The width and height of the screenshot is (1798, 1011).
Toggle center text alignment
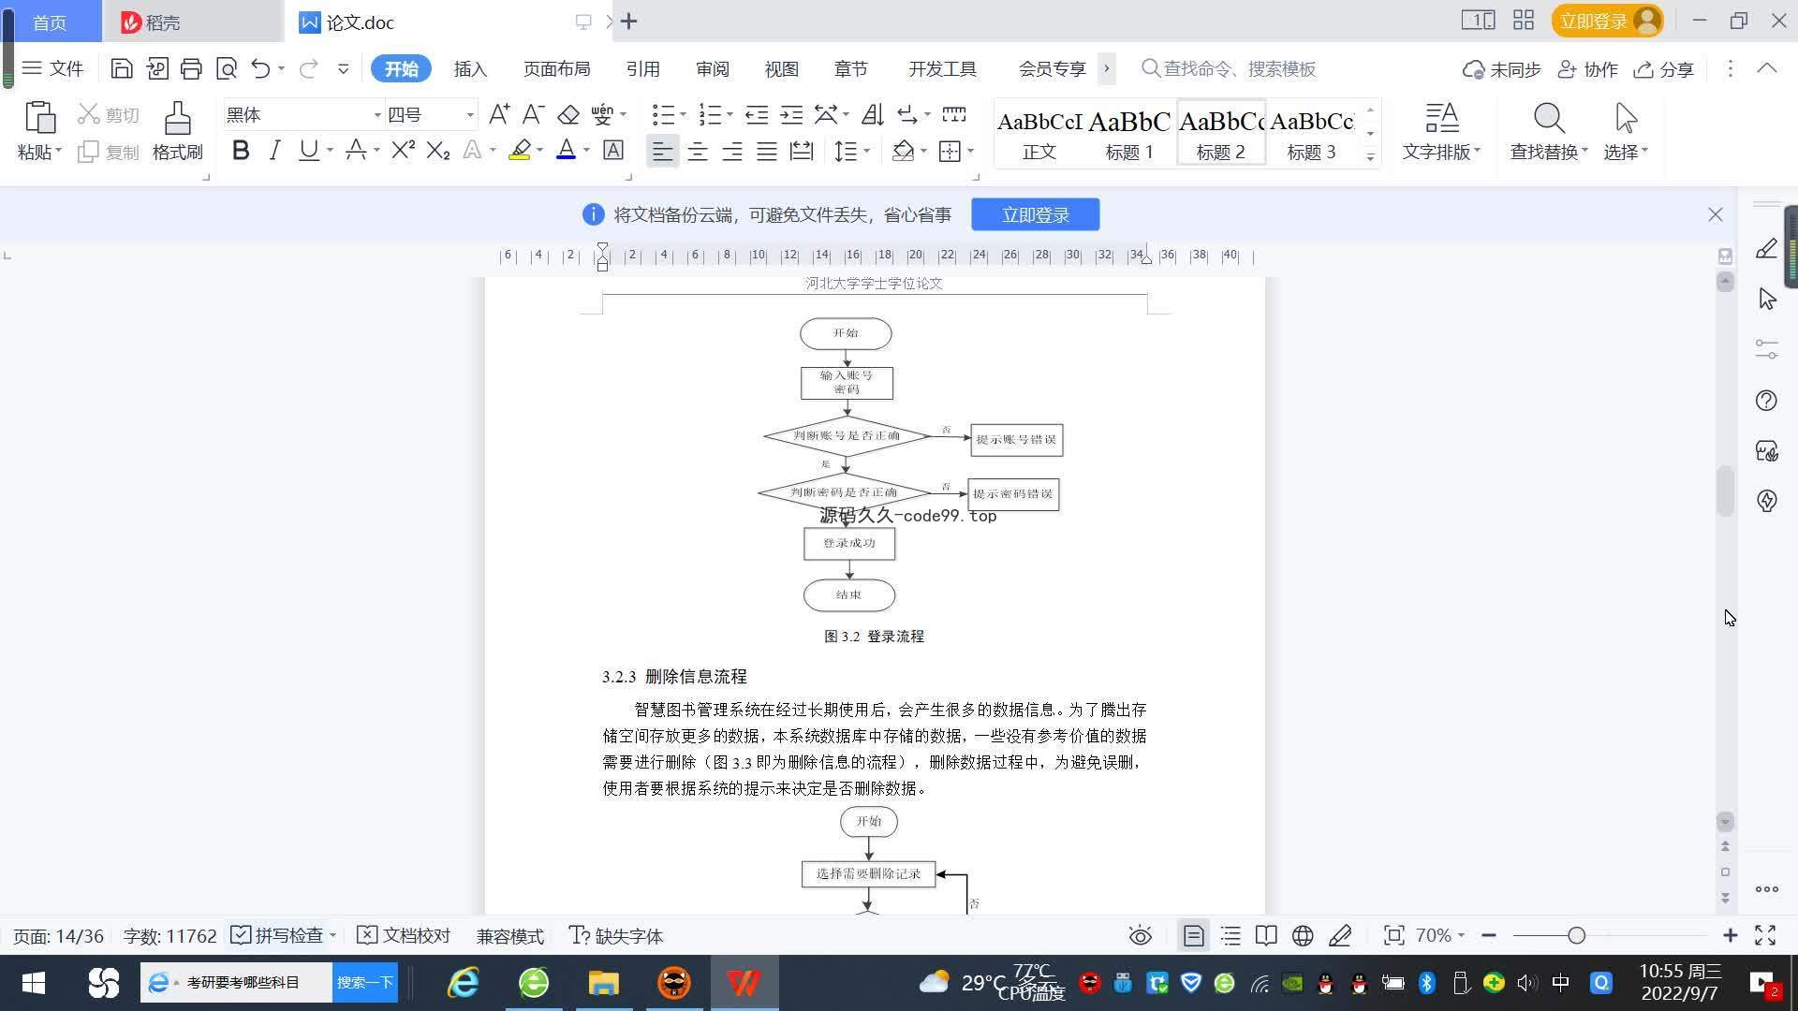pos(698,151)
